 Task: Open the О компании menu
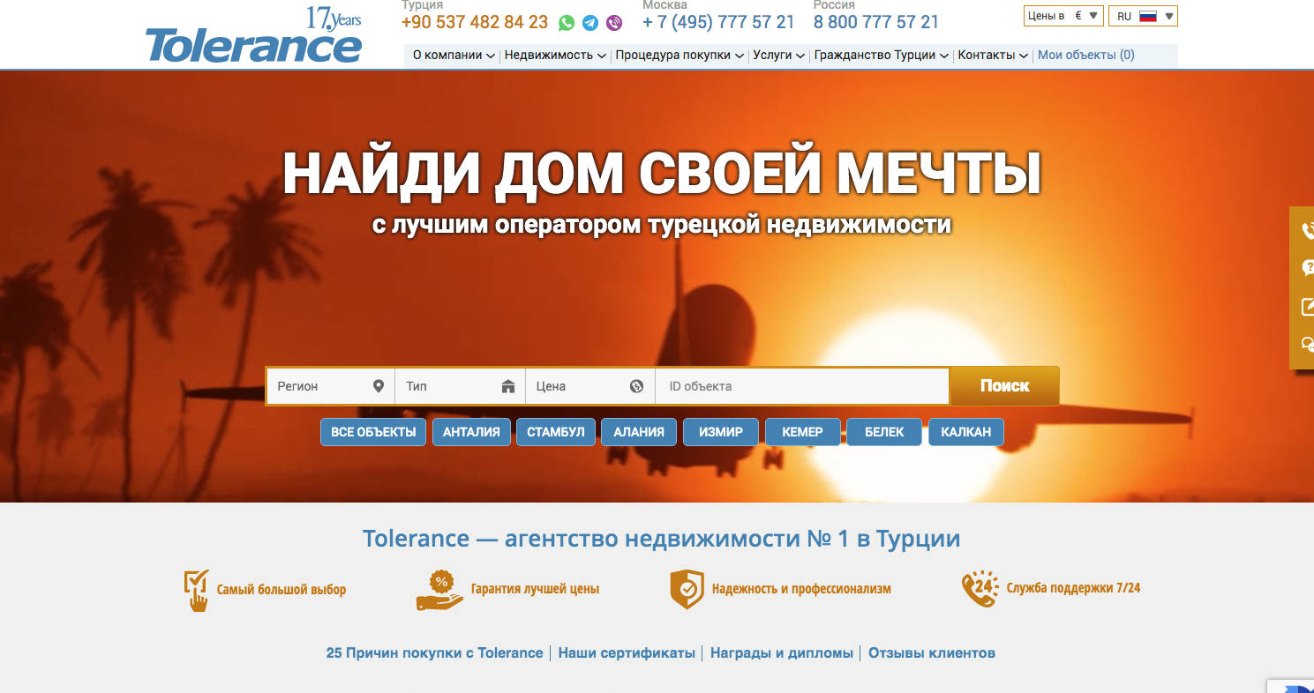click(454, 55)
